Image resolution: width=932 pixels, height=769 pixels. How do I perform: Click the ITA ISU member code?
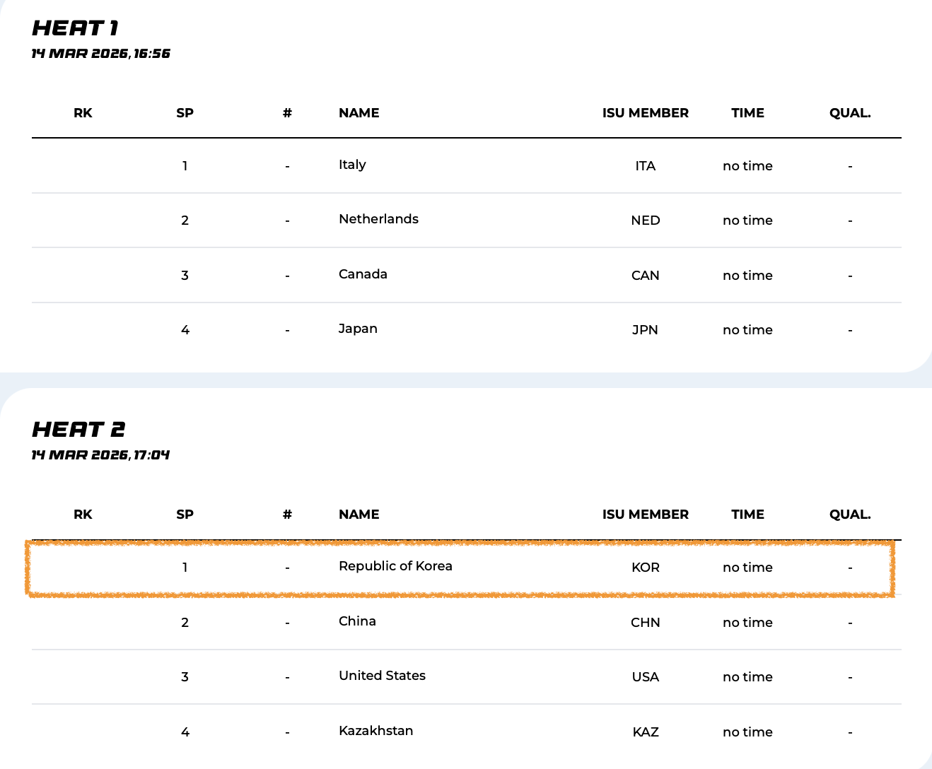click(x=645, y=166)
